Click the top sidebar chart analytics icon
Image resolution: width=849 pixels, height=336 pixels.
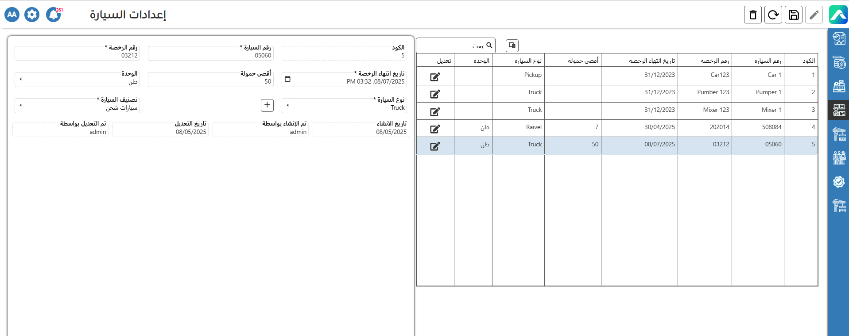point(838,39)
